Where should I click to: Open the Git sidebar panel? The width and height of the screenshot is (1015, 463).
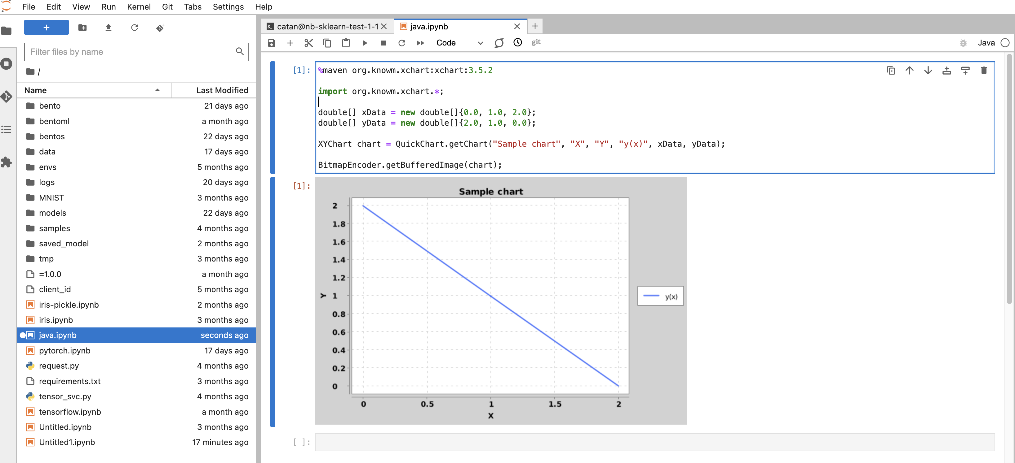coord(7,96)
